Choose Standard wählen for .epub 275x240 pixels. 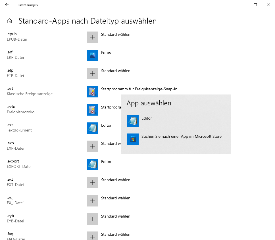[x=116, y=35]
